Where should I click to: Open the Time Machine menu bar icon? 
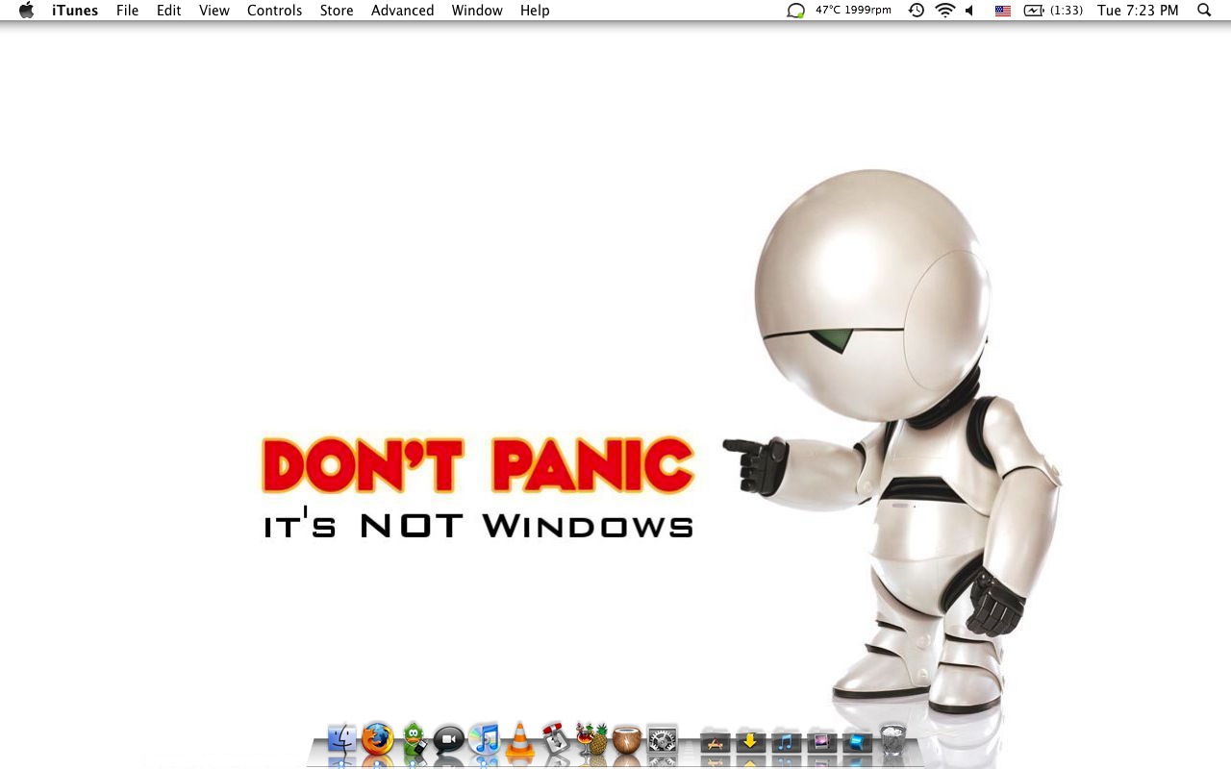tap(917, 11)
